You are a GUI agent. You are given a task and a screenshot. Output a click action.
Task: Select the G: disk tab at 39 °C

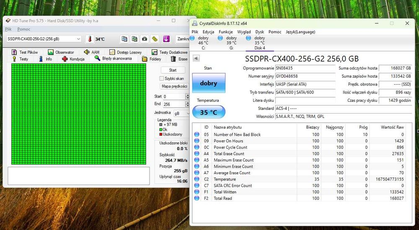231,43
